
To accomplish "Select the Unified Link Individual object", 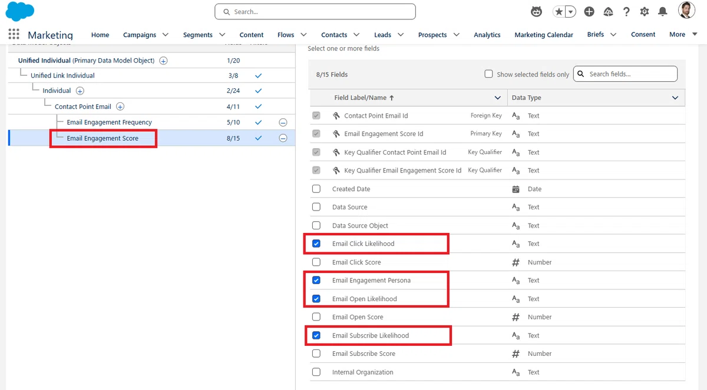I will tap(62, 75).
